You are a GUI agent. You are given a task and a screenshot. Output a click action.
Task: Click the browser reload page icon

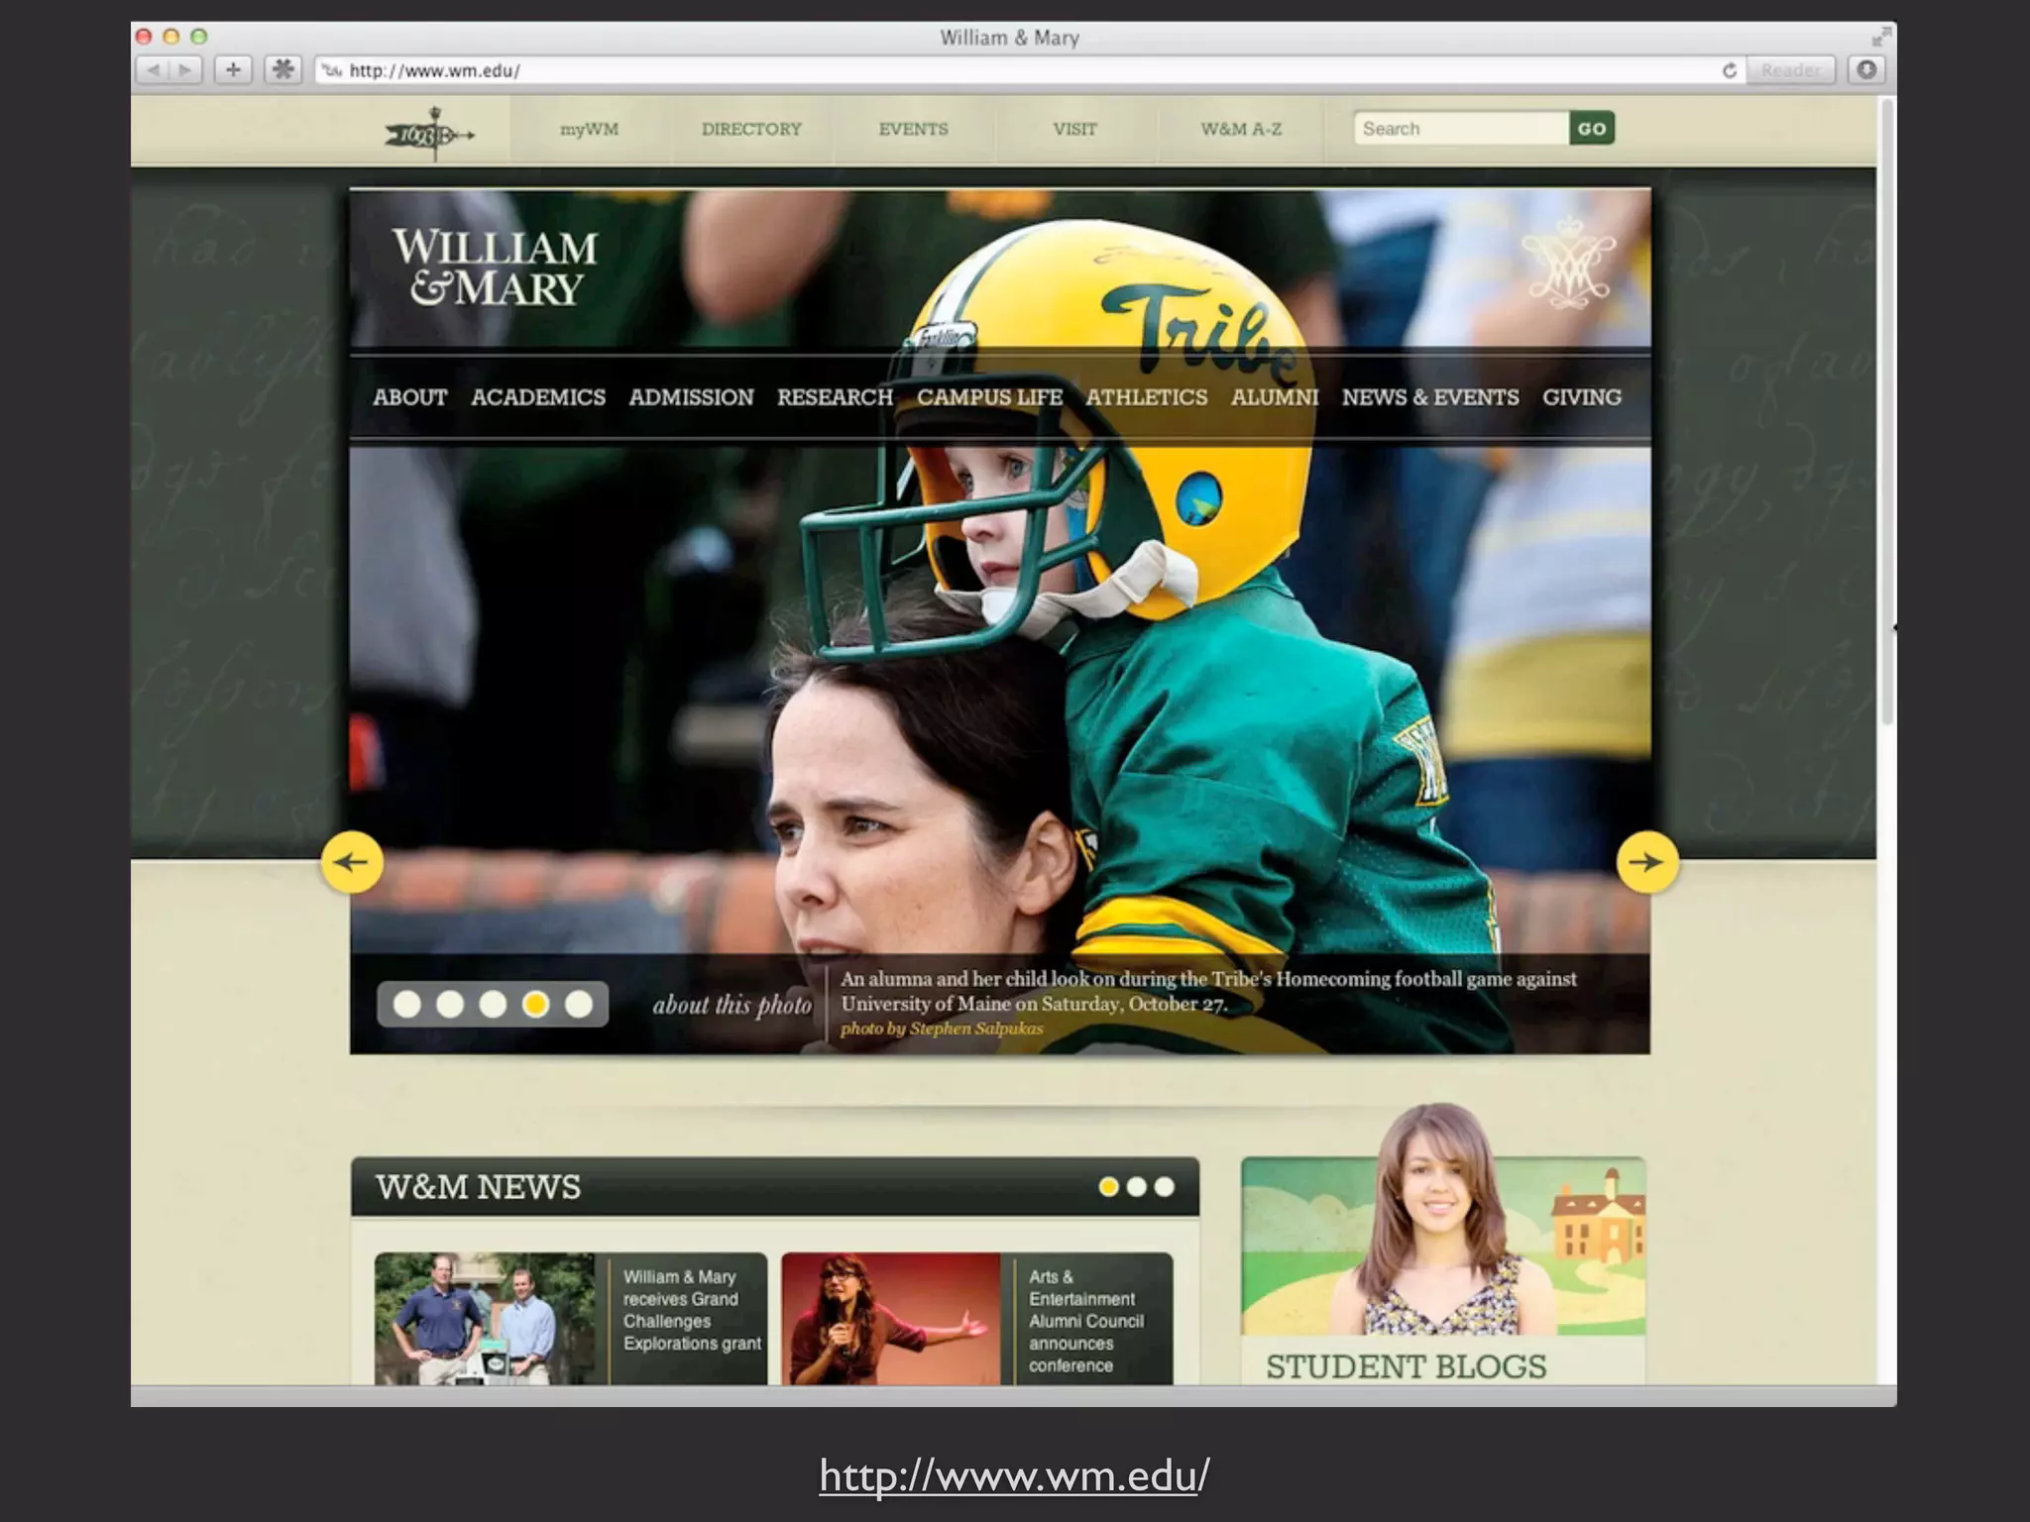[x=1730, y=70]
